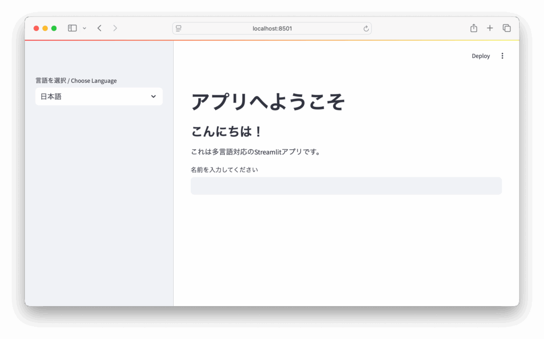Image resolution: width=544 pixels, height=339 pixels.
Task: Open a new tab with plus icon
Action: pyautogui.click(x=490, y=28)
